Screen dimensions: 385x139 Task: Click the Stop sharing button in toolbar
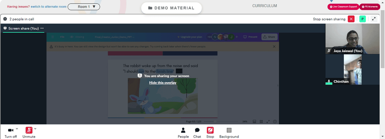[210, 133]
